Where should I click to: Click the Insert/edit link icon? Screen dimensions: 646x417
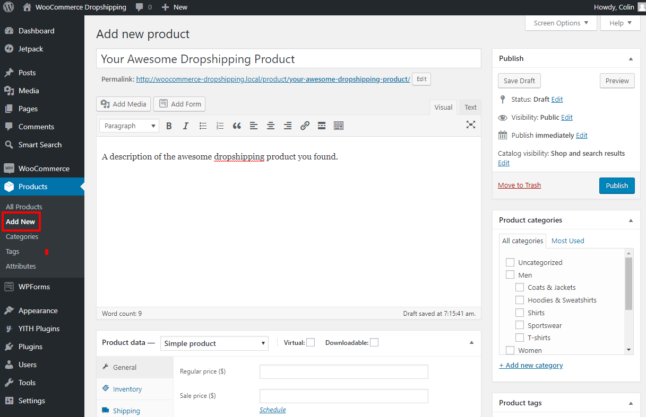click(x=305, y=126)
